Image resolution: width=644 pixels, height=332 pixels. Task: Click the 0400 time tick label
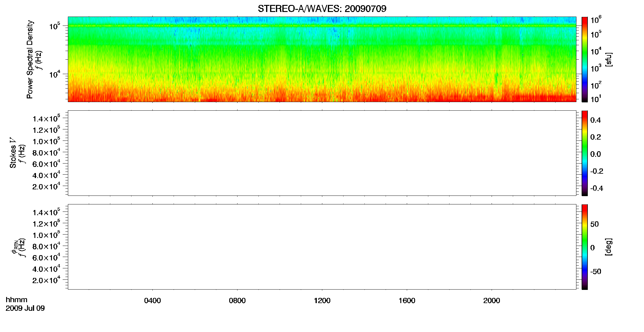click(x=152, y=301)
